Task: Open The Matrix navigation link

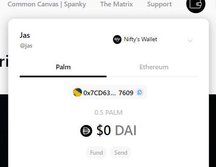Action: pos(116,4)
